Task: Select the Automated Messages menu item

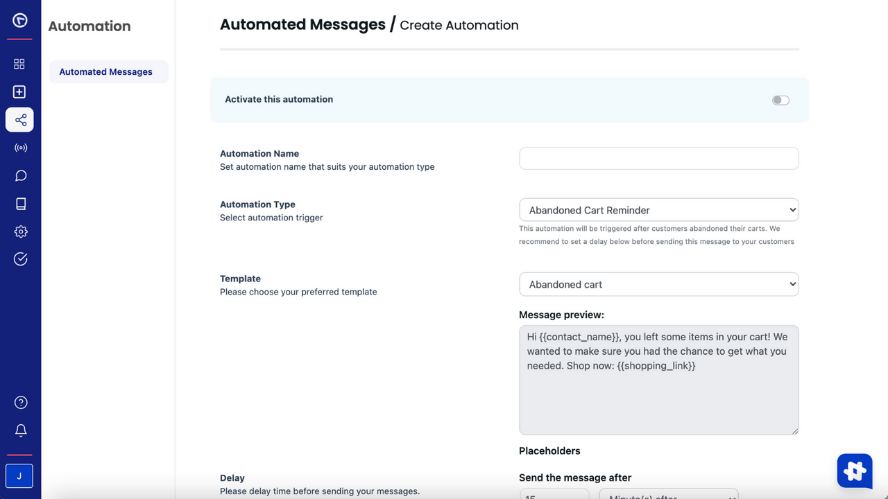Action: [x=105, y=71]
